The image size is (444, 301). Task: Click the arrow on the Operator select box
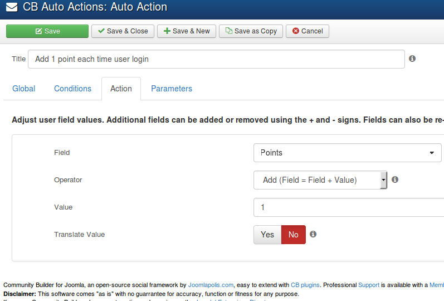click(383, 180)
